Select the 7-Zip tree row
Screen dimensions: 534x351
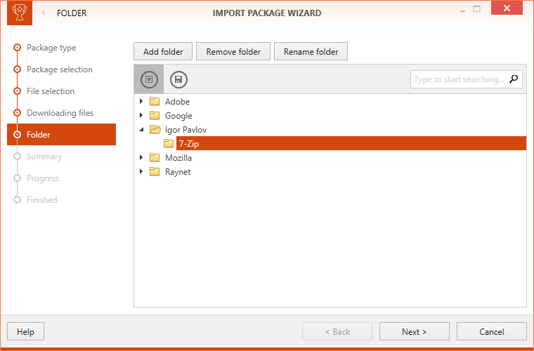click(351, 143)
